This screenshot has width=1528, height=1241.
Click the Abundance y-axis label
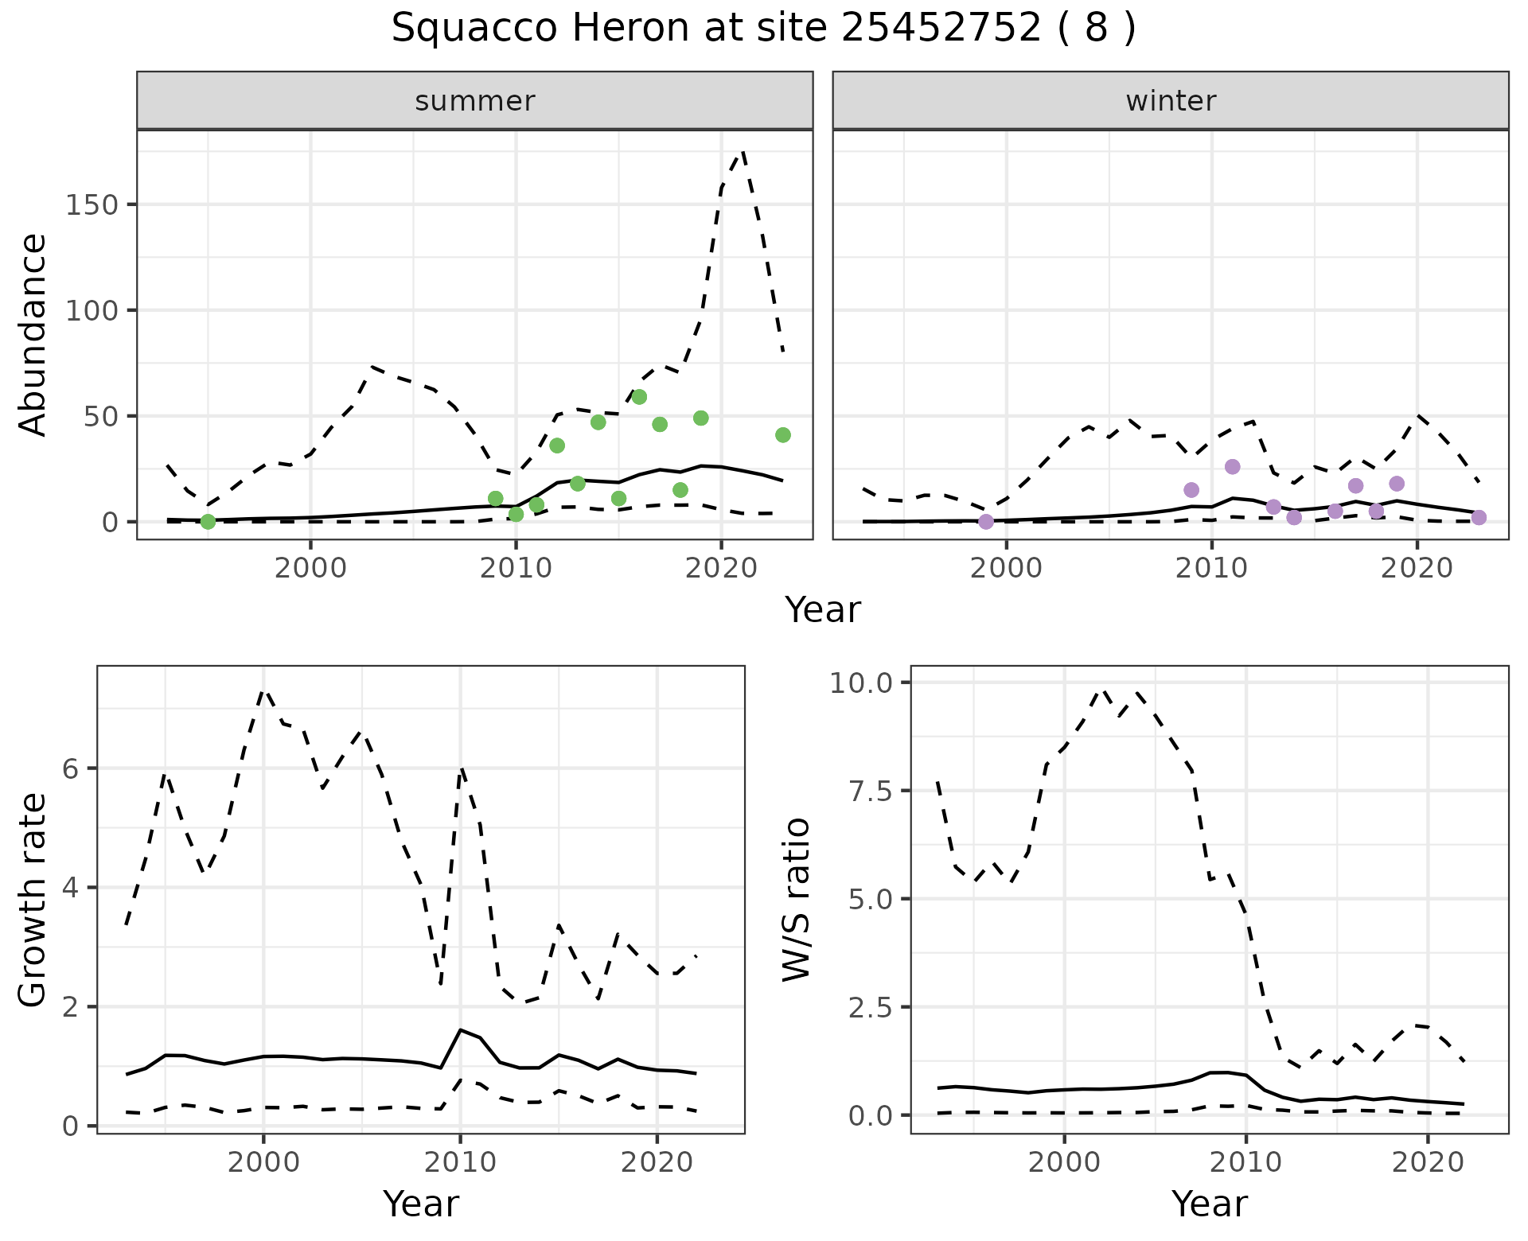click(x=33, y=335)
